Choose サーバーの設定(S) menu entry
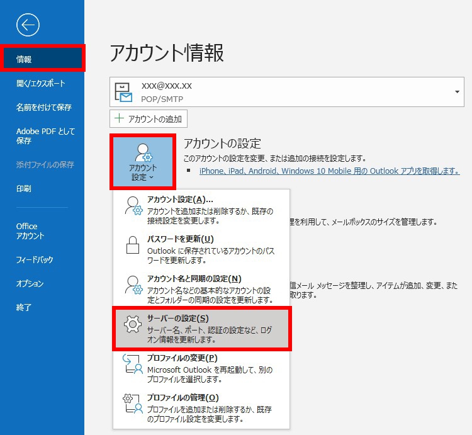 click(201, 329)
